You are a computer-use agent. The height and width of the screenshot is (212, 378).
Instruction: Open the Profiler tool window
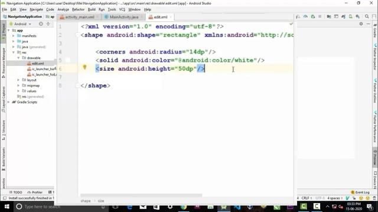click(35, 193)
